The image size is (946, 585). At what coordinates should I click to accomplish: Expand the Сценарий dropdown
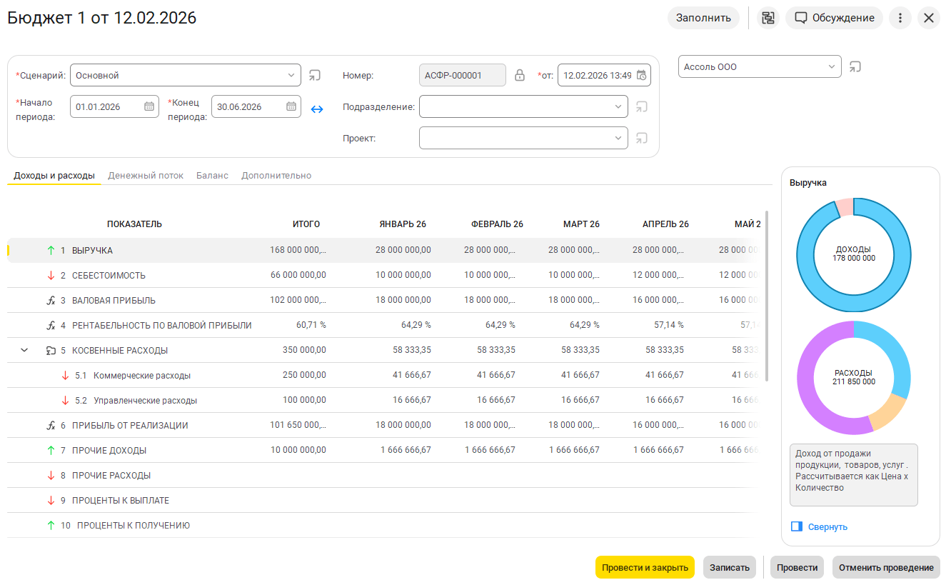(291, 75)
